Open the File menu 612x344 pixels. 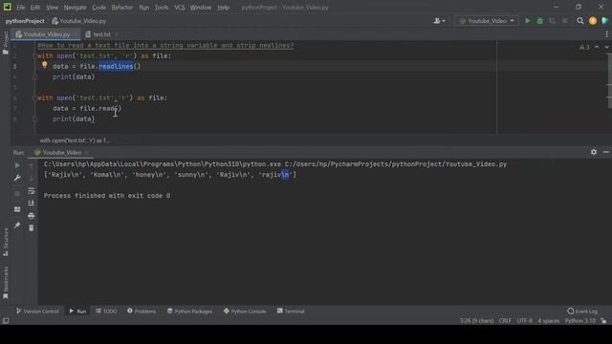21,8
